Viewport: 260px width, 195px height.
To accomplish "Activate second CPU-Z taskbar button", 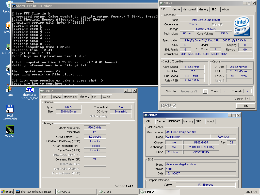I will (x=118, y=192).
